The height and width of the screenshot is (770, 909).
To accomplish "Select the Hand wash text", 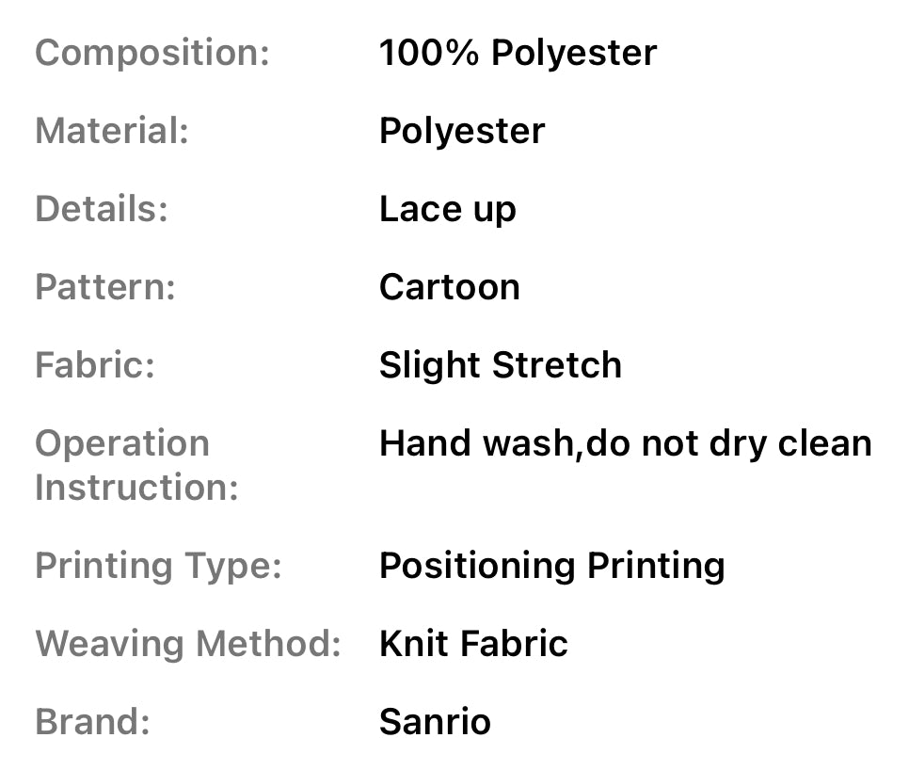I will click(x=475, y=443).
